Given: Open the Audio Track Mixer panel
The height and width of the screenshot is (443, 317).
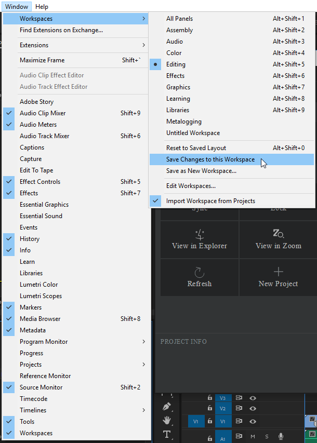Looking at the screenshot, I should tap(75, 136).
